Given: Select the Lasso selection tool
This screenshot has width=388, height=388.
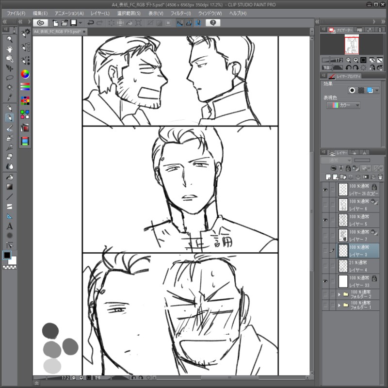Looking at the screenshot, I should pos(9,78).
